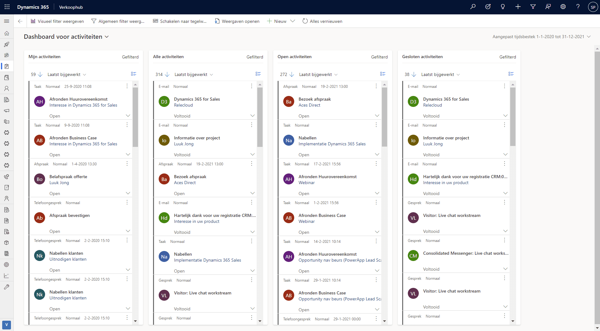
Task: Toggle the hamburger navigation menu
Action: tap(7, 21)
